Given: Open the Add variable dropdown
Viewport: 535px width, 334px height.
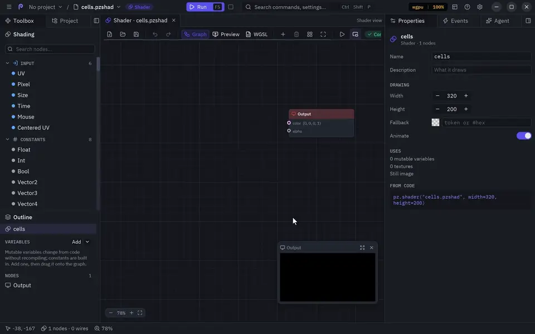Looking at the screenshot, I should [x=80, y=242].
